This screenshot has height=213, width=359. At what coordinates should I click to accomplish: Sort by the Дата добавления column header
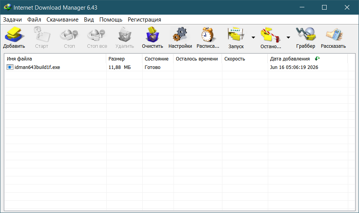307,59
